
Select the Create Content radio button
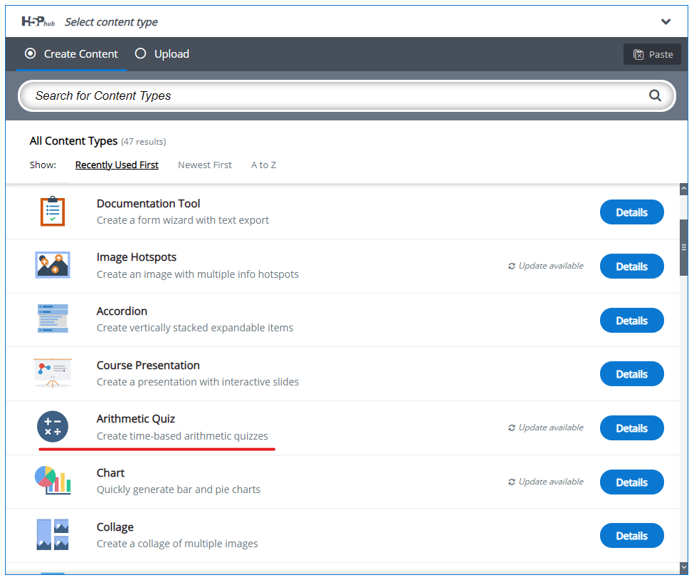[x=30, y=53]
